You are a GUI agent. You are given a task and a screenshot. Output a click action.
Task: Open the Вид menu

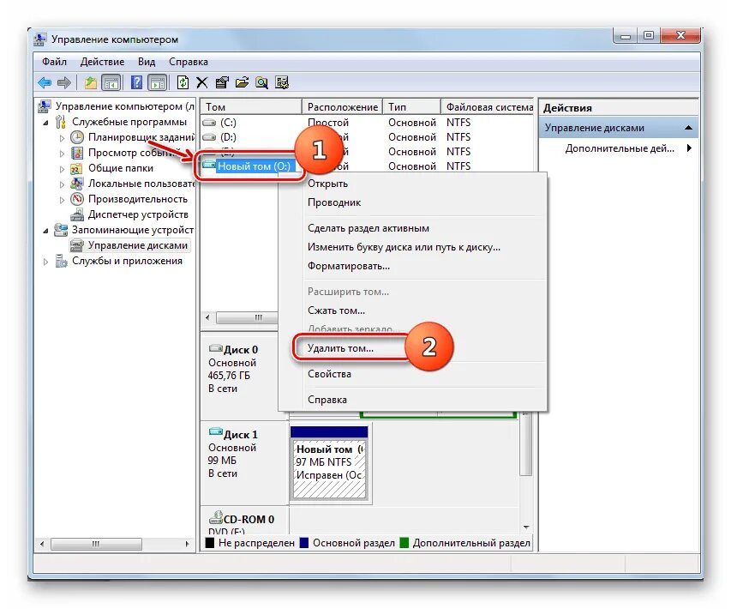[147, 62]
